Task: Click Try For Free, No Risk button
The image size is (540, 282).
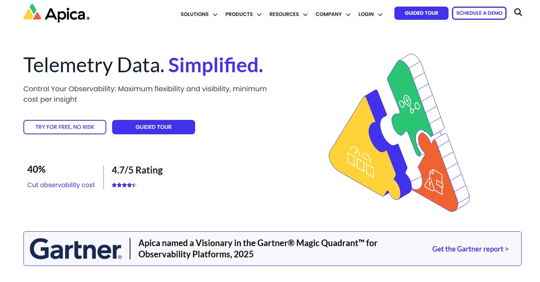Action: tap(65, 127)
